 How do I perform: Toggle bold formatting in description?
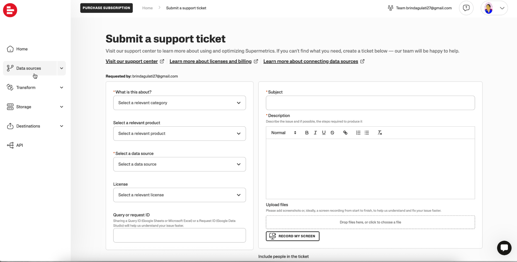tap(307, 133)
